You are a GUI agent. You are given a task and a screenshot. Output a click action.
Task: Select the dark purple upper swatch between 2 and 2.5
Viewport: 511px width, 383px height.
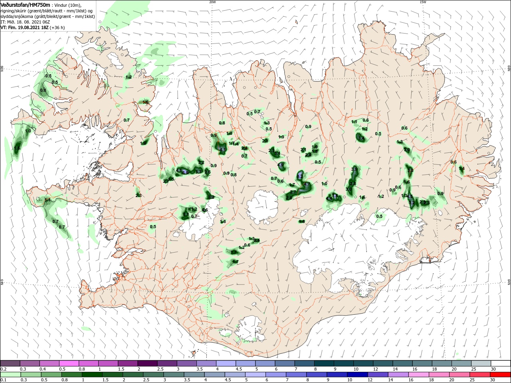pos(147,363)
